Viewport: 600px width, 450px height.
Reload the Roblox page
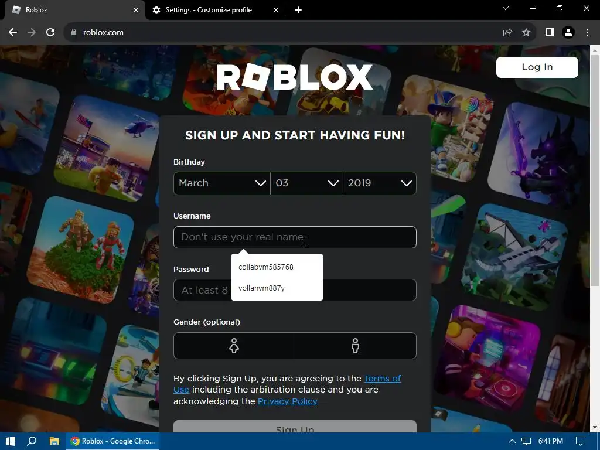(x=50, y=33)
